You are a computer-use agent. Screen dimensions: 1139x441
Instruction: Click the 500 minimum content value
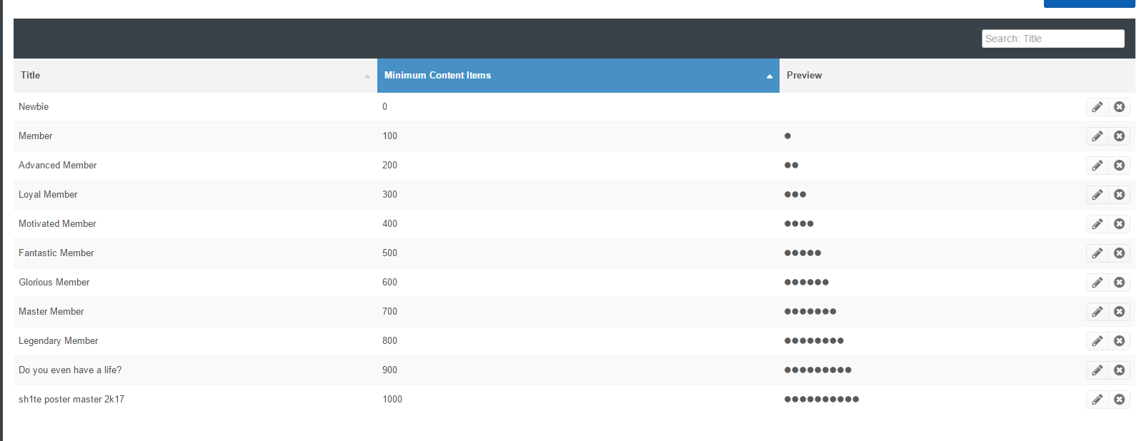coord(389,253)
